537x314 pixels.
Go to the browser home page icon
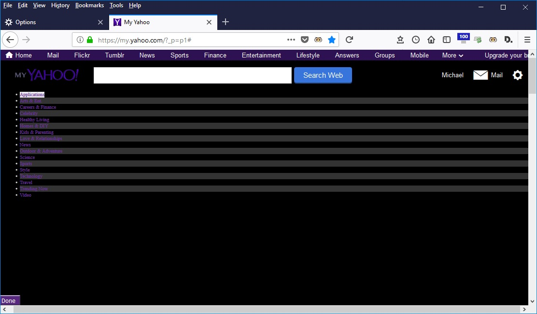pyautogui.click(x=431, y=40)
